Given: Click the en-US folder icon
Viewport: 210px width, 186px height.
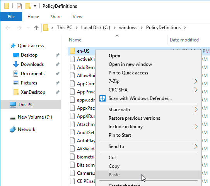Looking at the screenshot, I should (72, 51).
